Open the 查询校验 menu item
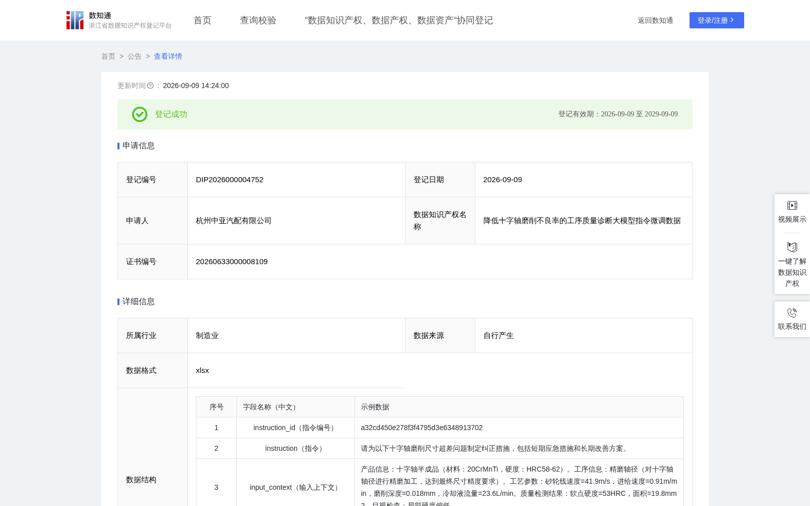Screen dimensions: 810x506 click(258, 20)
